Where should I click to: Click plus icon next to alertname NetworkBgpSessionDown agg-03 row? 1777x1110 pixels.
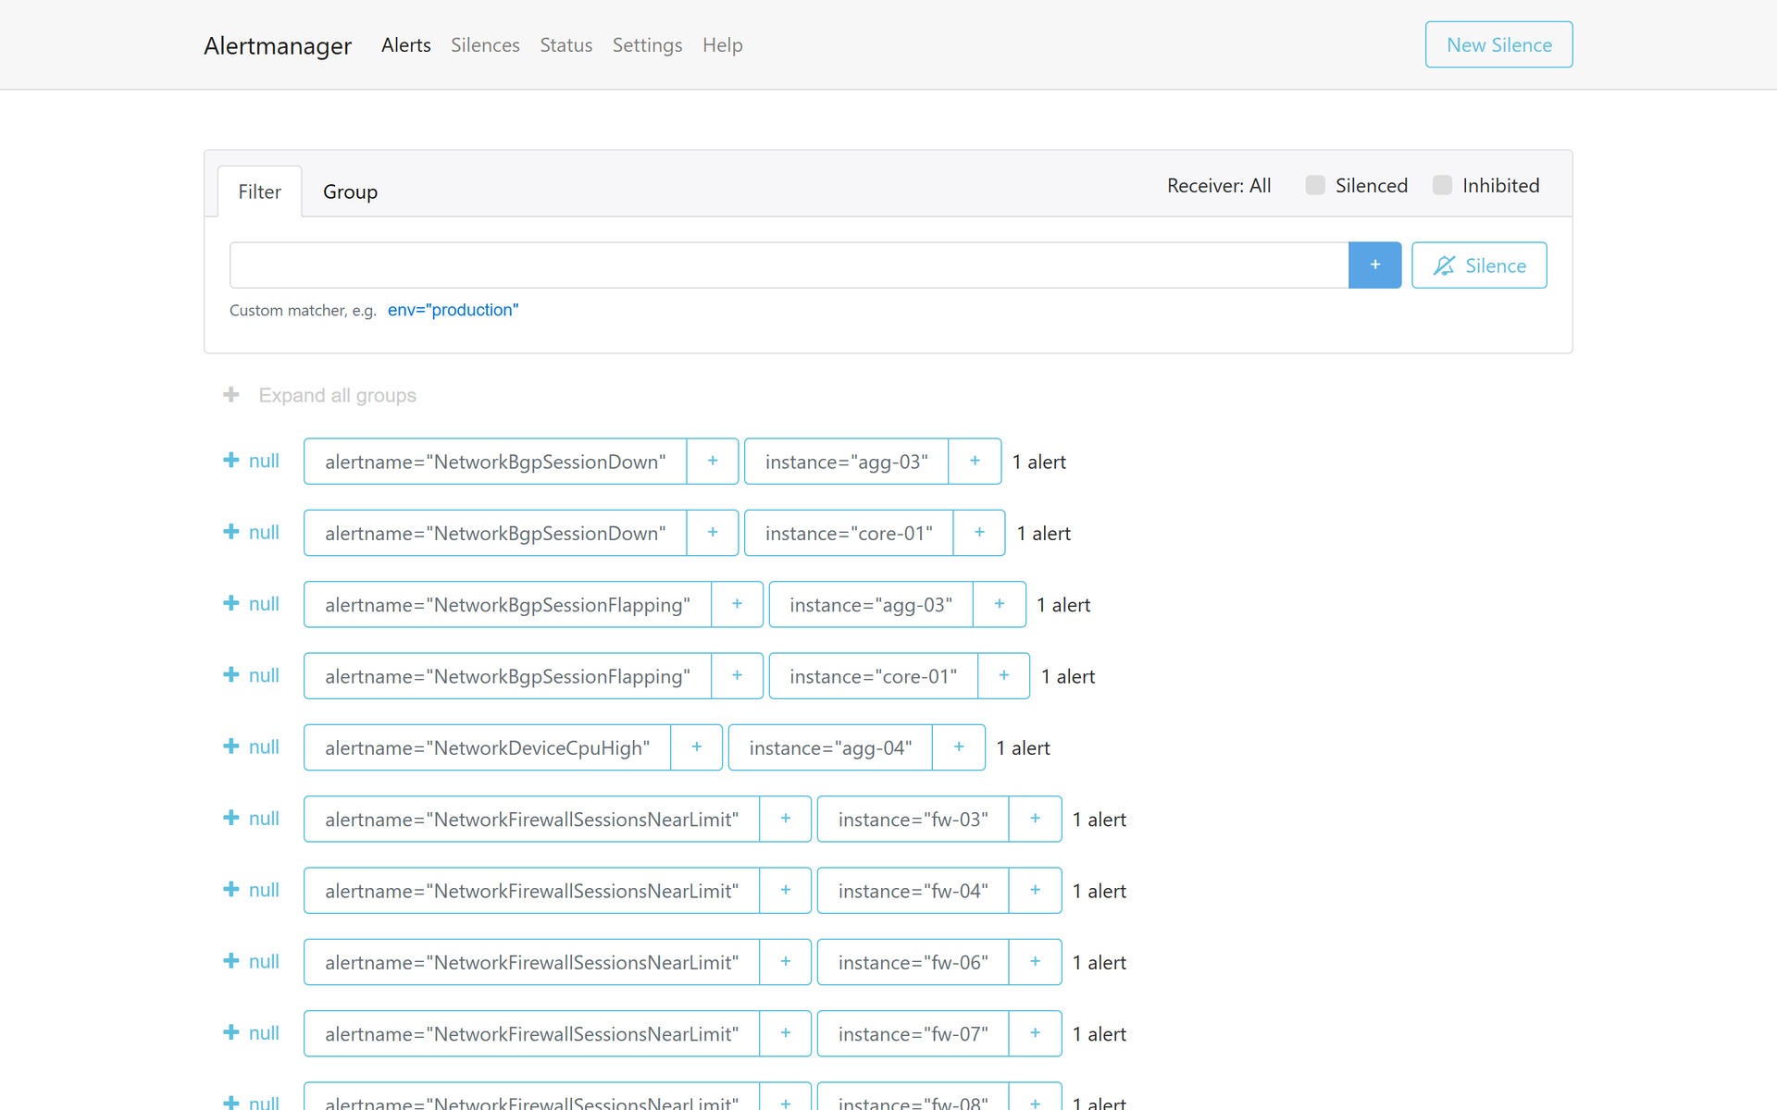(713, 461)
